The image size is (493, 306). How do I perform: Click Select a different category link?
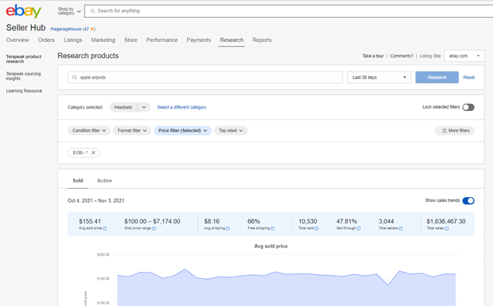tap(182, 107)
